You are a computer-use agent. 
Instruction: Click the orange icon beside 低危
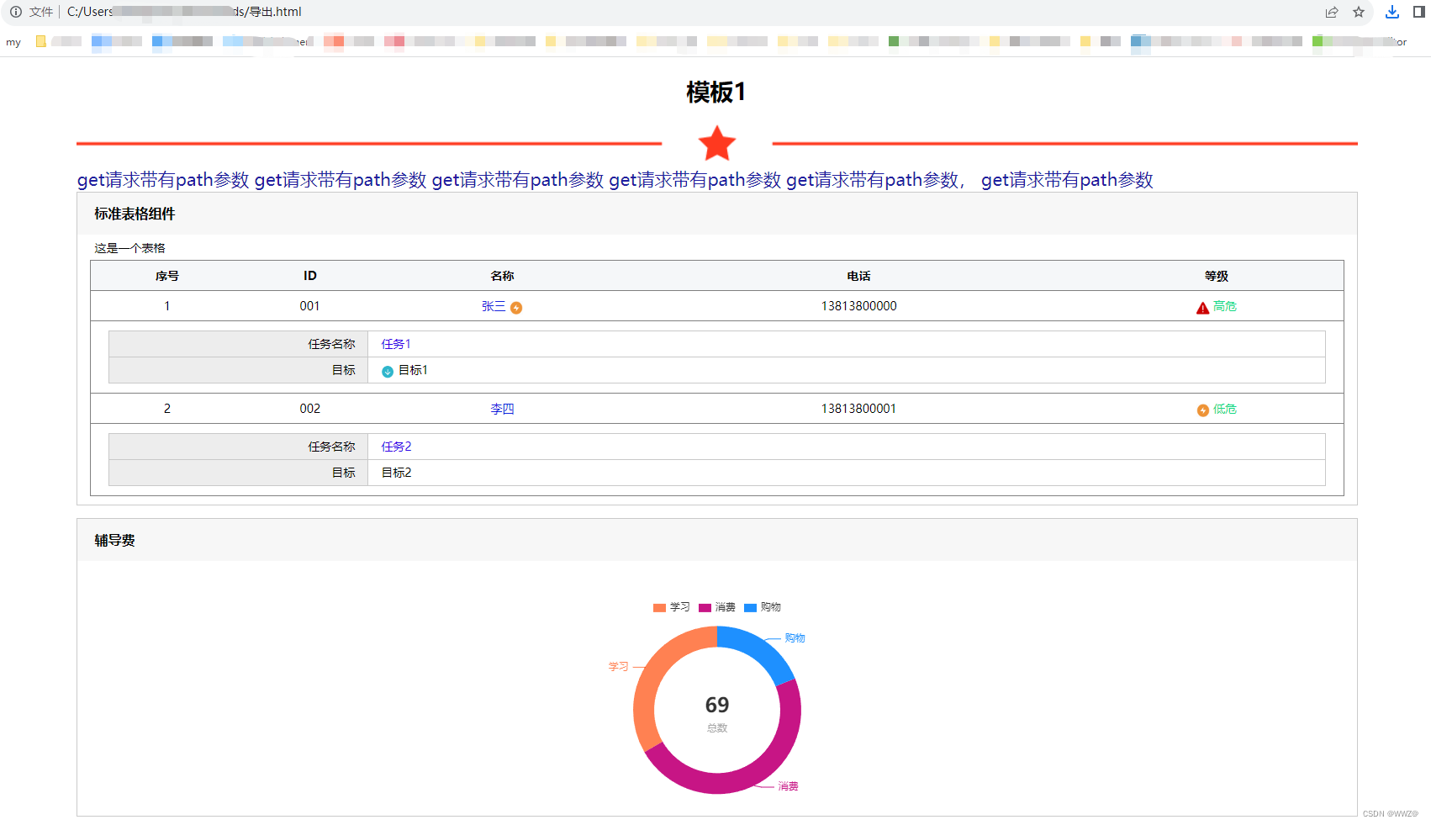click(1202, 410)
